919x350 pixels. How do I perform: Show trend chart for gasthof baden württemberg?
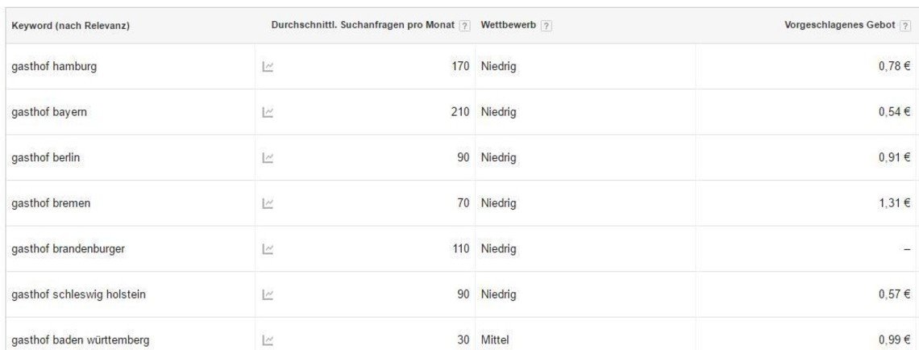[x=268, y=340]
